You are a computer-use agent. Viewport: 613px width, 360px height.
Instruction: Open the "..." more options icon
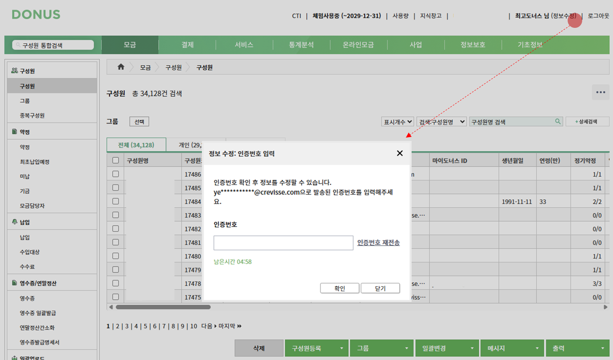[600, 92]
